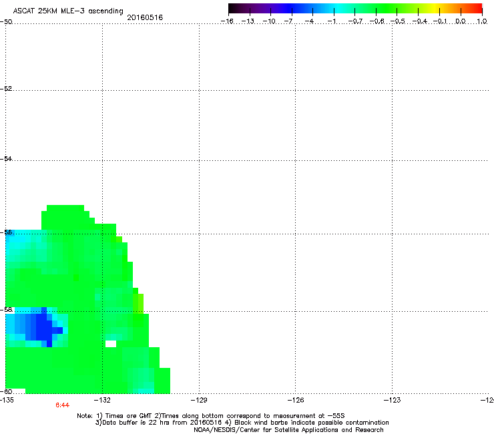Click the longitude label -129

tap(199, 400)
